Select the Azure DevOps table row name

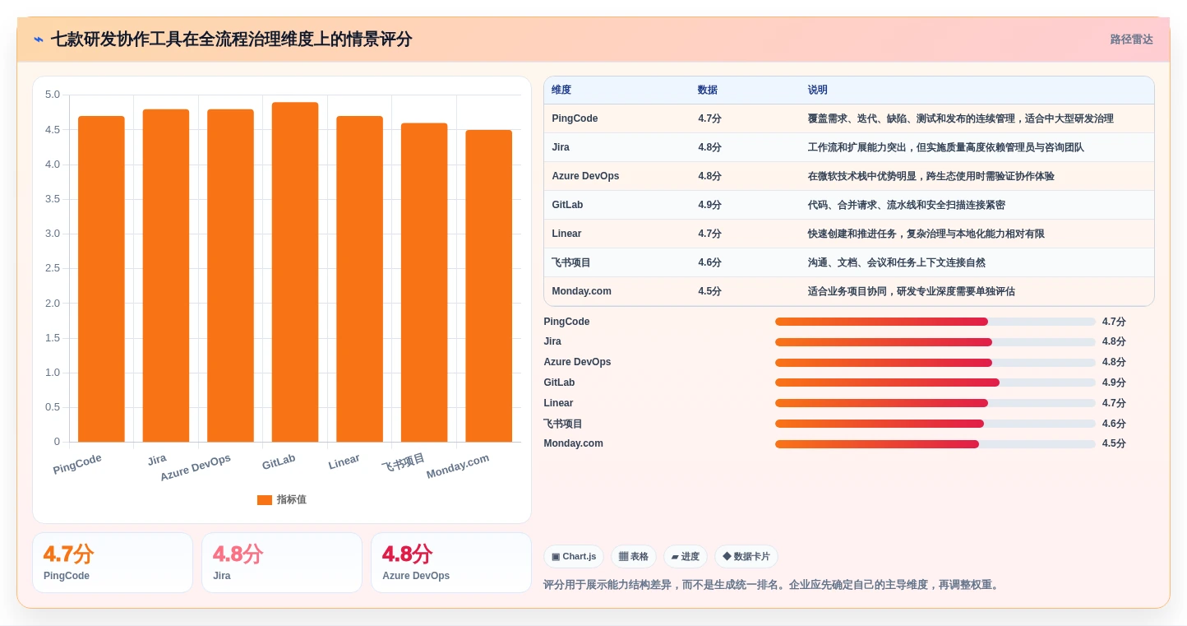[585, 176]
